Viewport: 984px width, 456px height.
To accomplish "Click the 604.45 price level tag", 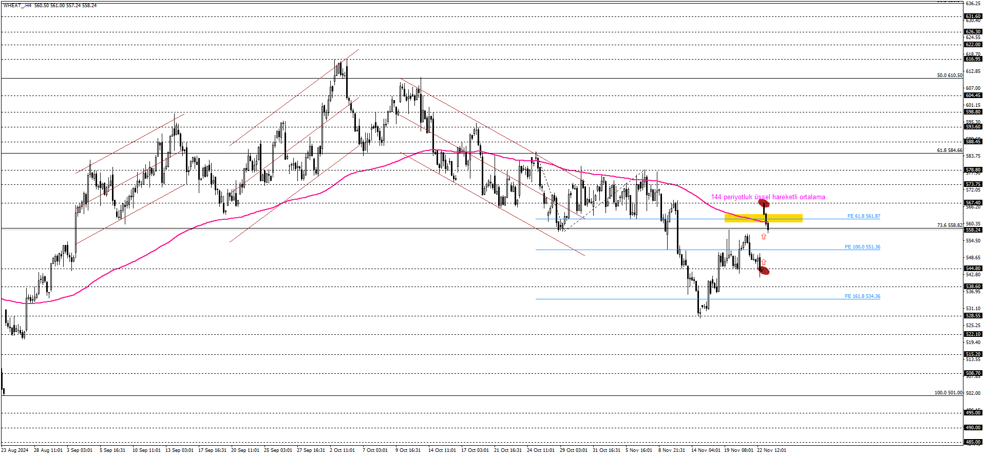I will [973, 96].
